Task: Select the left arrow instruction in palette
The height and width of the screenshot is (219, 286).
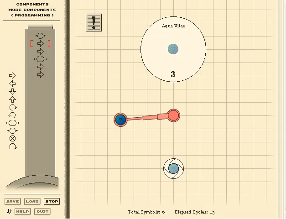Action: point(12,83)
